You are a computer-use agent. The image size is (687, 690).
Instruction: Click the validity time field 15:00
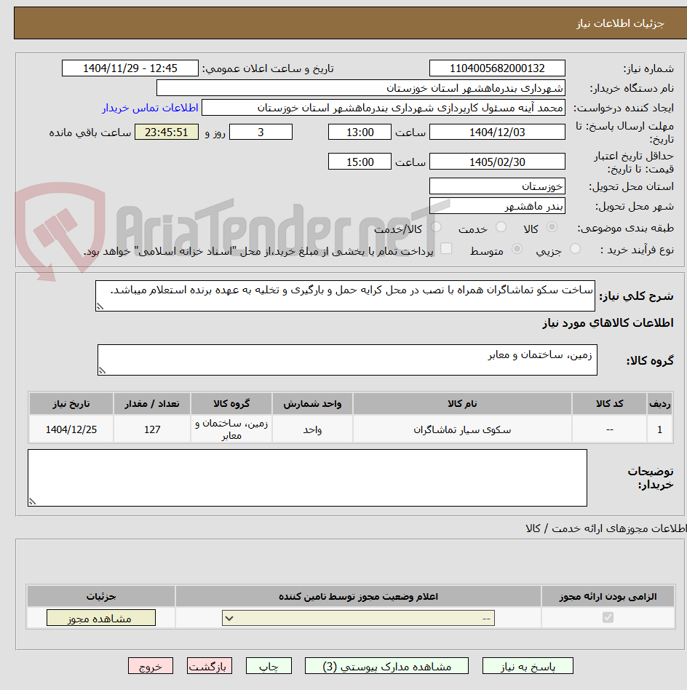pyautogui.click(x=360, y=162)
